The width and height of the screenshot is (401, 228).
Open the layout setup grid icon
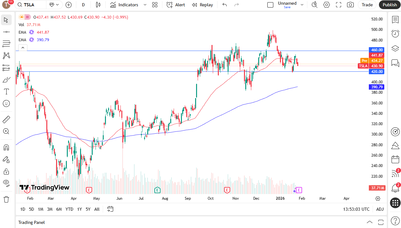click(x=154, y=5)
